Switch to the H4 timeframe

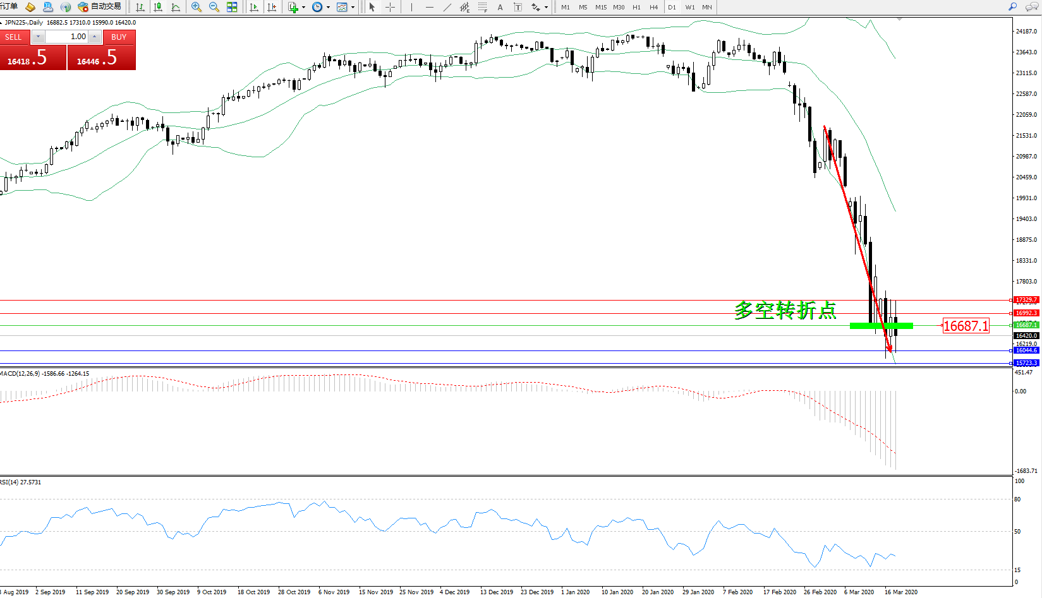click(653, 8)
